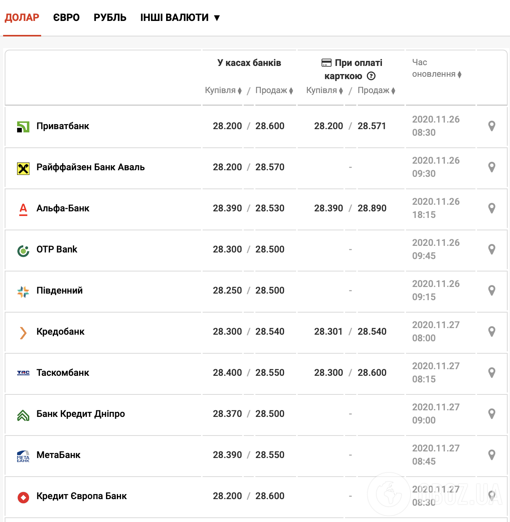
Task: Open the МетаБанк link
Action: click(59, 455)
